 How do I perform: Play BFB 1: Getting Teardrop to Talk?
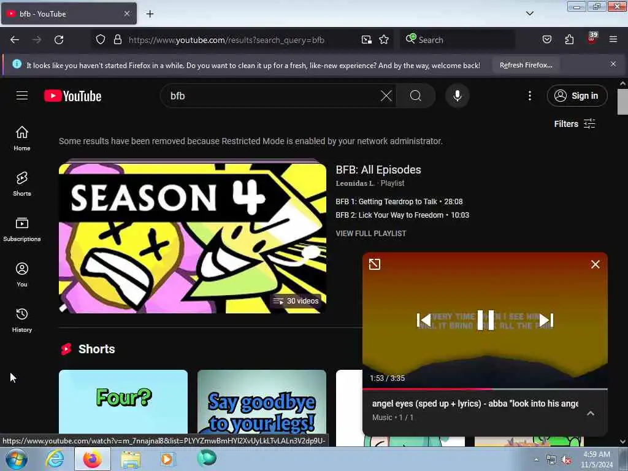399,201
